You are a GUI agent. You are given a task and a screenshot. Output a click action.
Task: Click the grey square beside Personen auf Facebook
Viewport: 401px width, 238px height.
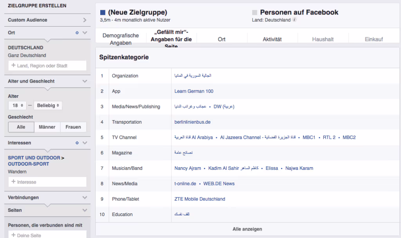(x=255, y=13)
